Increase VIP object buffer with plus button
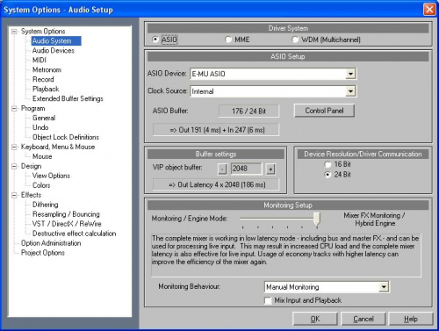 (270, 169)
